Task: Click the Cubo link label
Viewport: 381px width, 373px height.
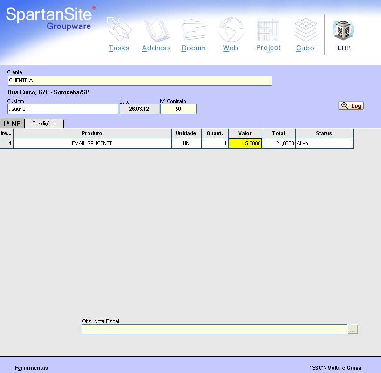Action: pos(305,48)
